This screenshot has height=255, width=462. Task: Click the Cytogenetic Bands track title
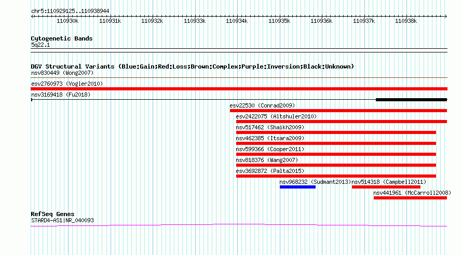[x=62, y=38]
